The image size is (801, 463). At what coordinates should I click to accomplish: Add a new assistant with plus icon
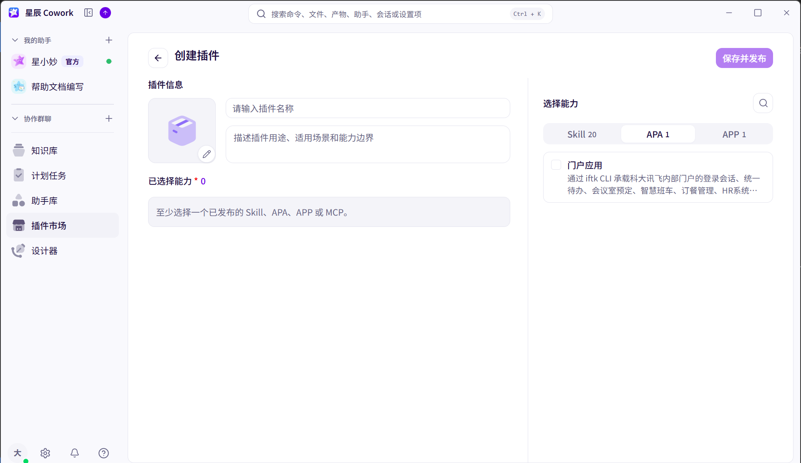(109, 40)
